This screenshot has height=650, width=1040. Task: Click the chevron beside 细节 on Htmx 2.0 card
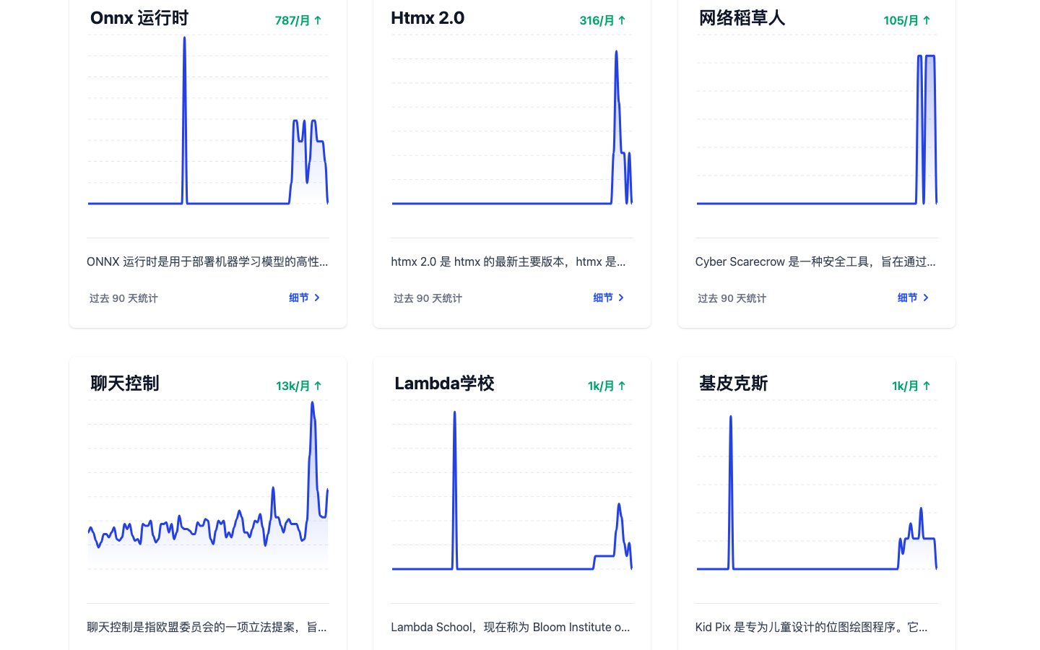coord(622,297)
